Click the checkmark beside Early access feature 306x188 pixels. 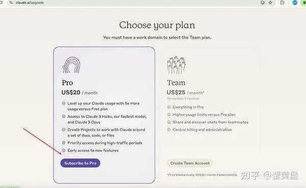(64, 150)
